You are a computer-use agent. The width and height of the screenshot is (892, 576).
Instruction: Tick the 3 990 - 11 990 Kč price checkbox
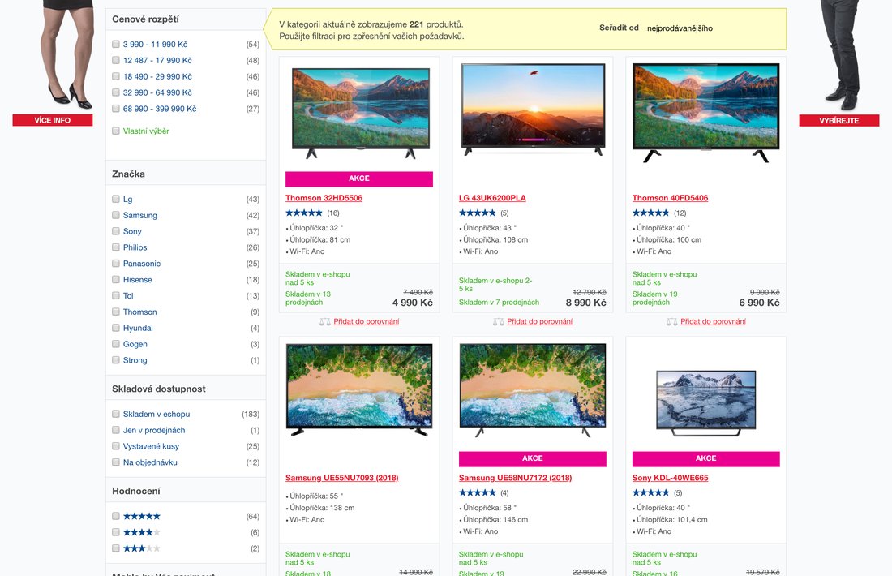pos(116,44)
